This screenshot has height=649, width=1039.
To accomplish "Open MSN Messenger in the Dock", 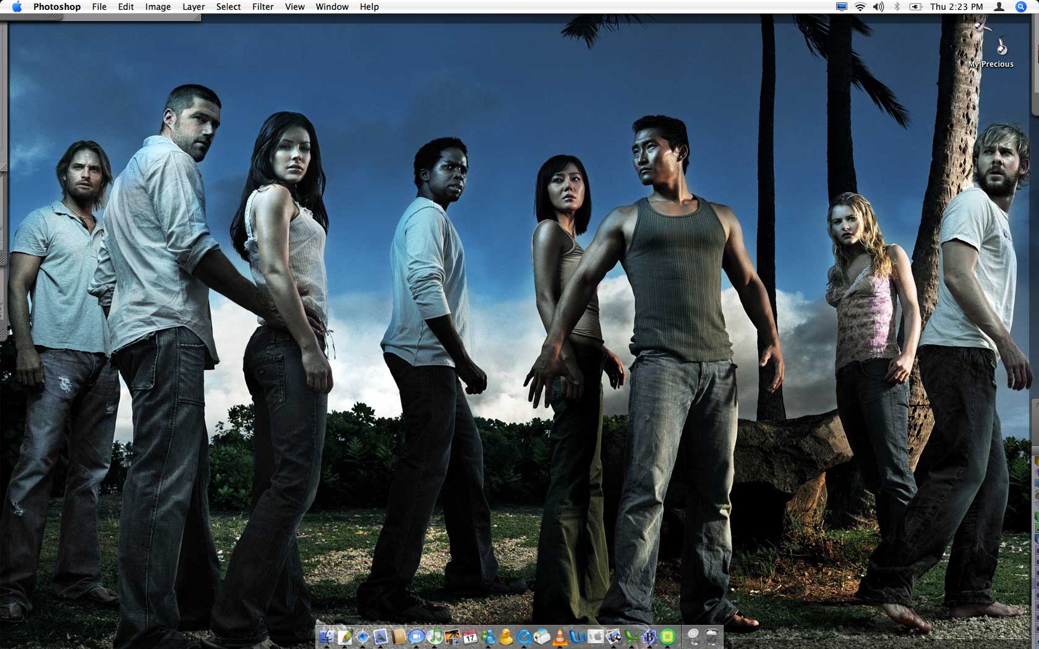I will click(488, 637).
